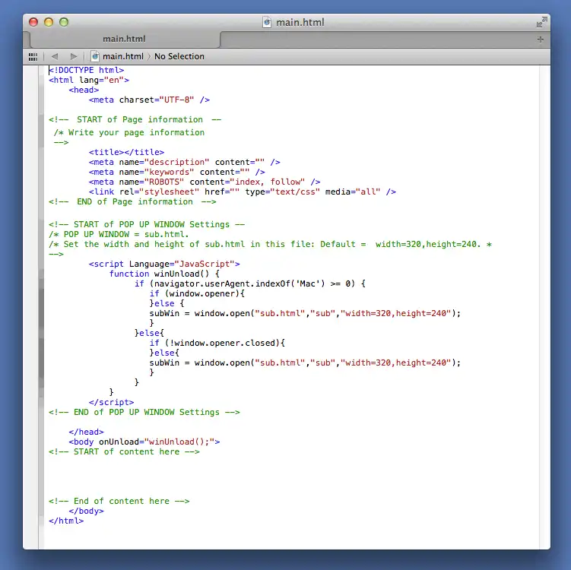
Task: Click the link rel="stylesheet" line
Action: coord(243,192)
